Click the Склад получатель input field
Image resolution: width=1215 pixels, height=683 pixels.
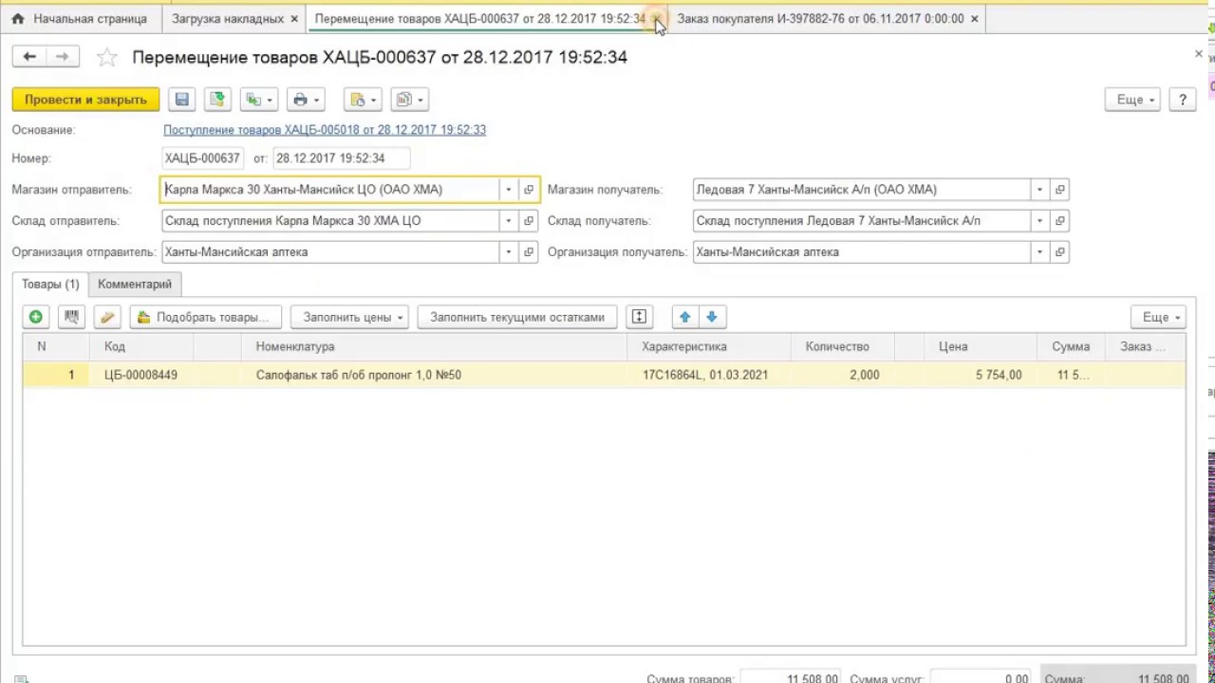tap(862, 221)
